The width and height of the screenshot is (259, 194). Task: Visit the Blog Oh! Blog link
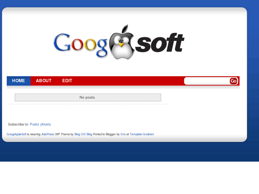click(83, 134)
